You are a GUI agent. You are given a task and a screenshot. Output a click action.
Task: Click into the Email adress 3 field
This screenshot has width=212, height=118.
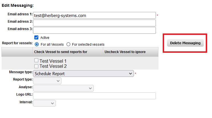click(94, 30)
